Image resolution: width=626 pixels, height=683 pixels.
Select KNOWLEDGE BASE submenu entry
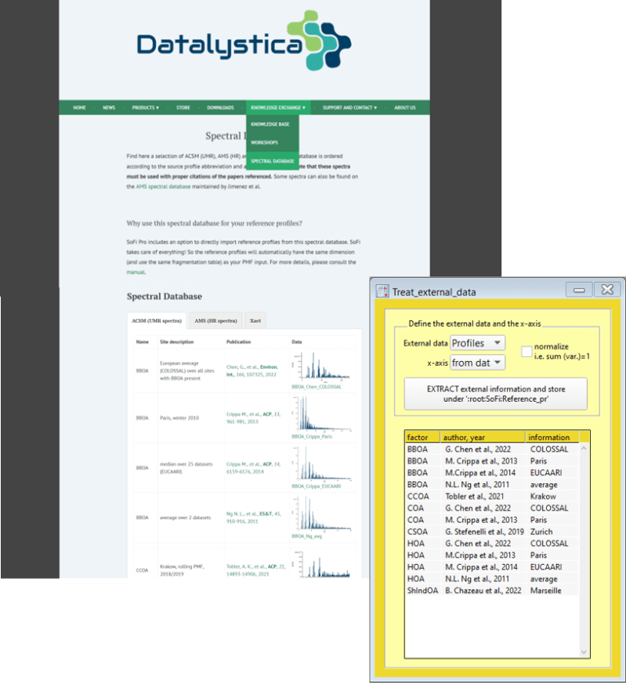270,124
